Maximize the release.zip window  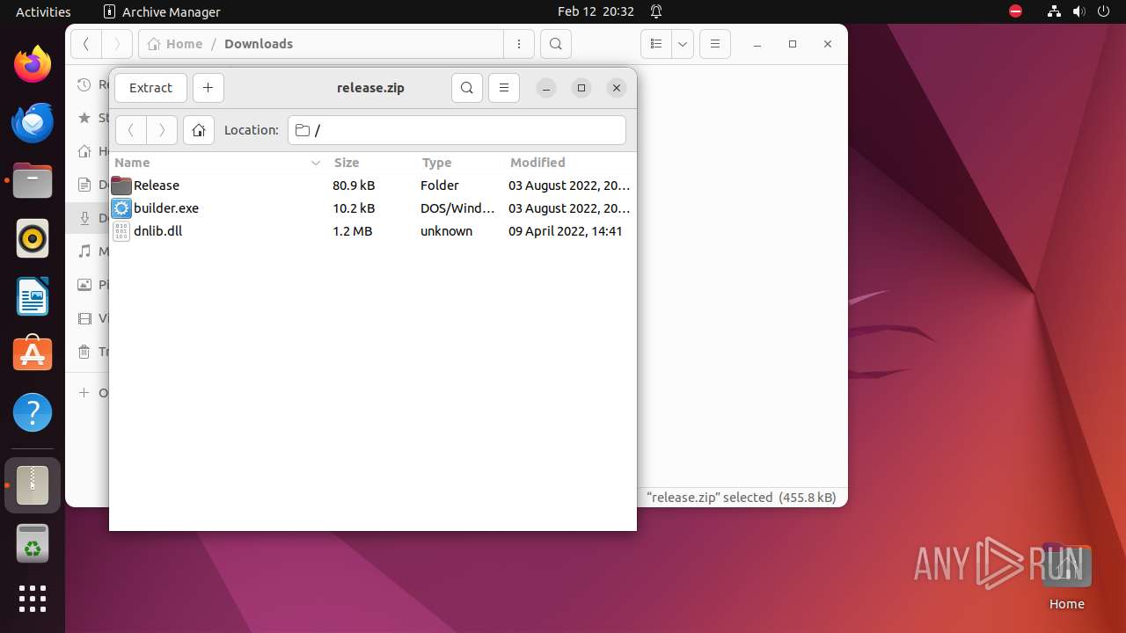pos(581,88)
